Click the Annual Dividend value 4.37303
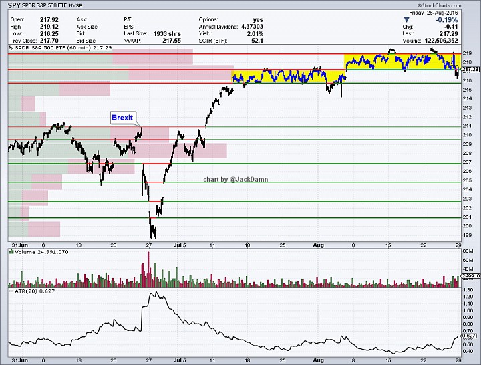The image size is (481, 365). pos(252,27)
